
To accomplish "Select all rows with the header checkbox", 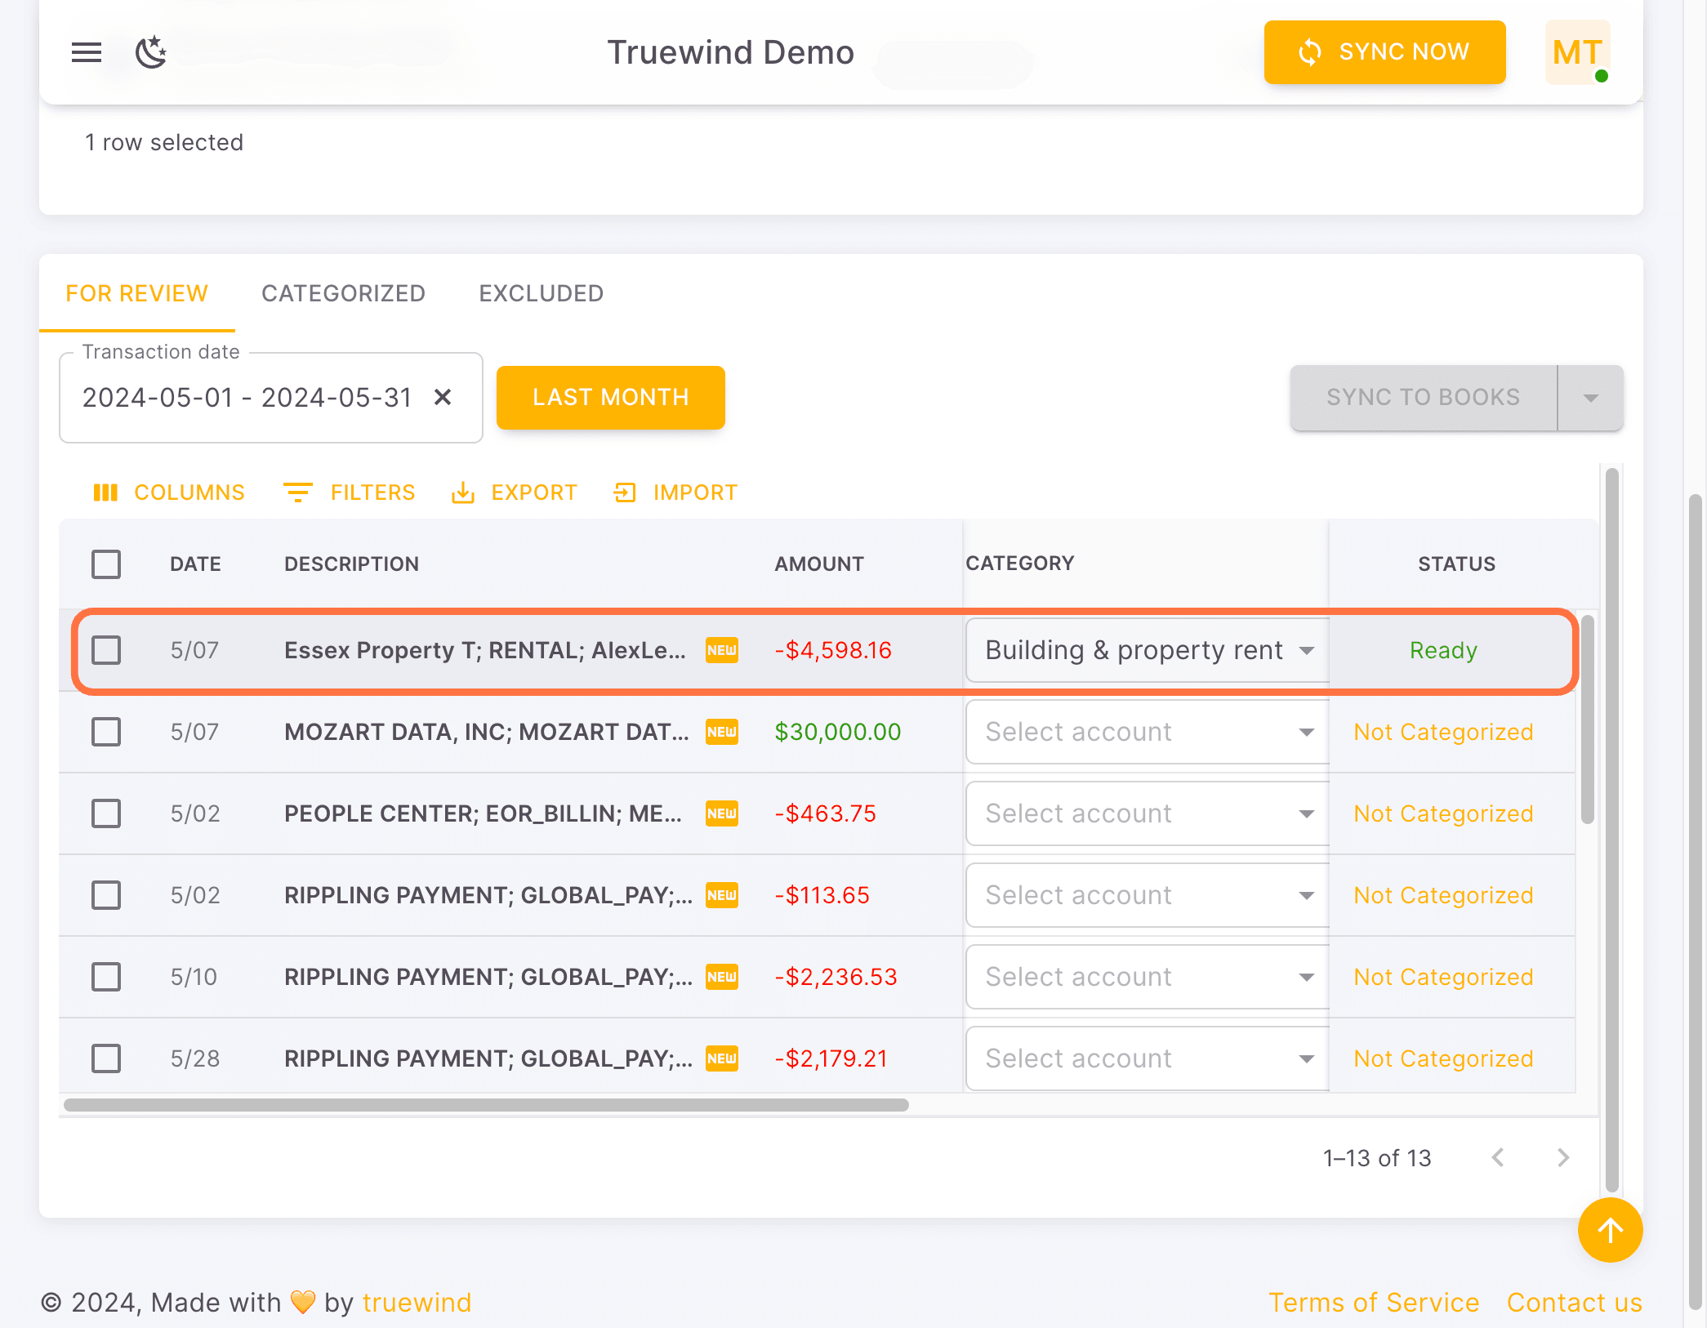I will coord(105,564).
